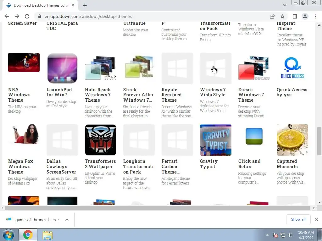Open Windows Explorer from the taskbar

click(47, 235)
